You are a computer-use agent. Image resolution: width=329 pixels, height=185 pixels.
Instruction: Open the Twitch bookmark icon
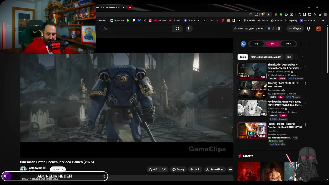pos(134,20)
